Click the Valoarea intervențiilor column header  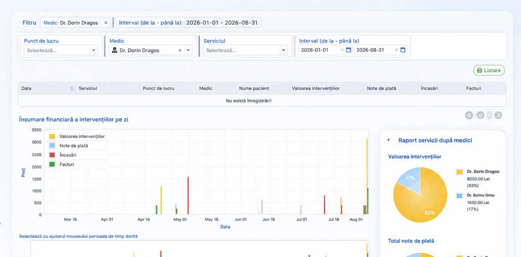click(316, 88)
